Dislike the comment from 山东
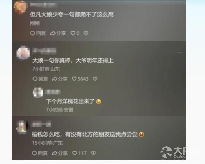The width and height of the screenshot is (205, 164). (x=95, y=79)
